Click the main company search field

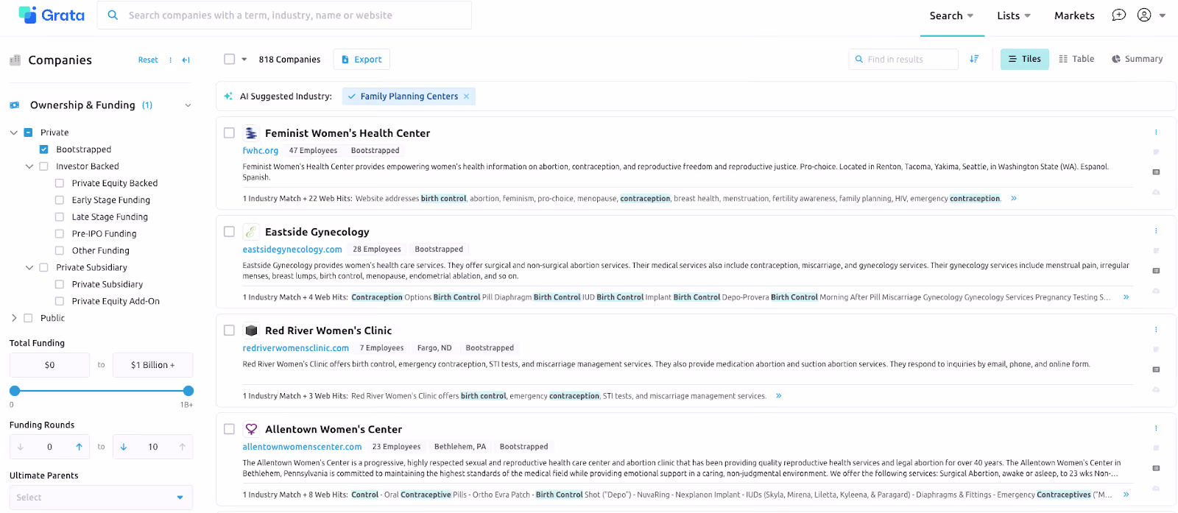point(284,15)
